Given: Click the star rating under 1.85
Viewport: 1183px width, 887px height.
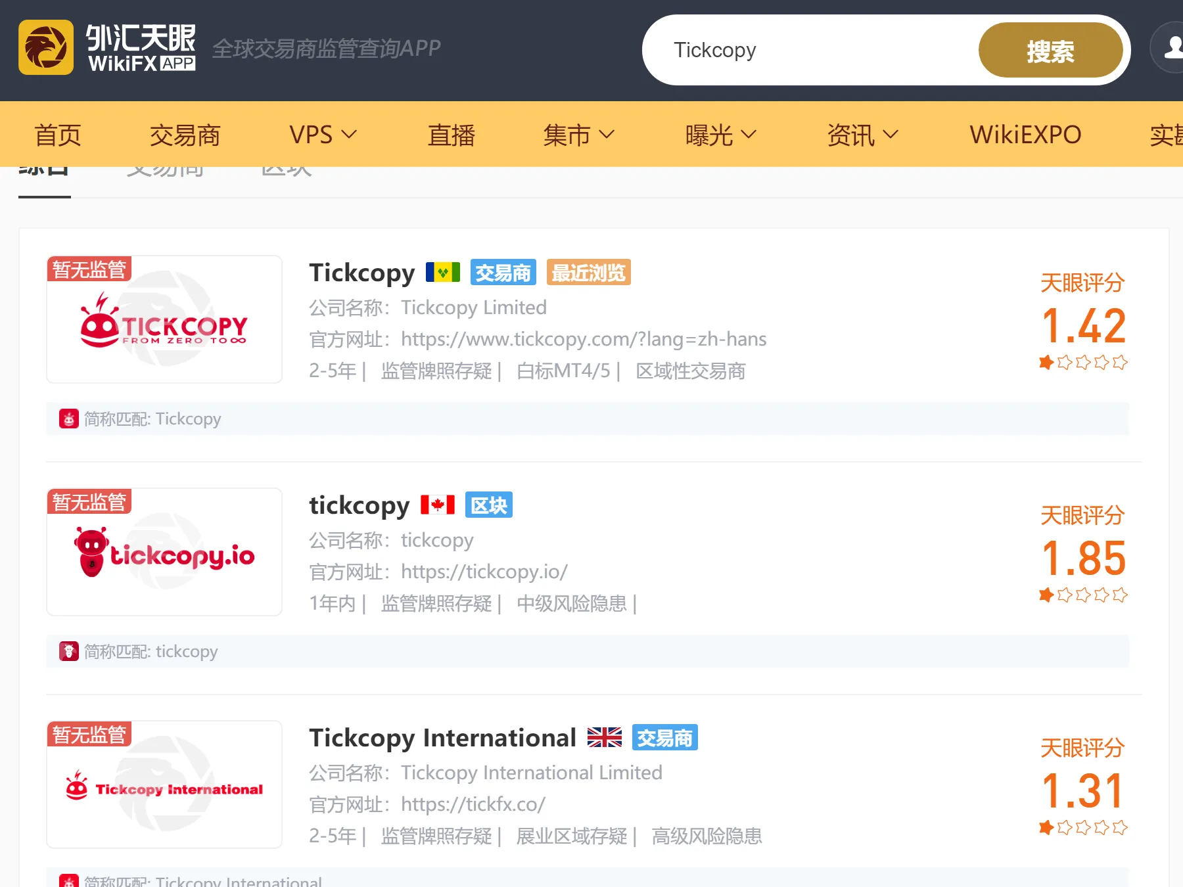Looking at the screenshot, I should click(1083, 595).
